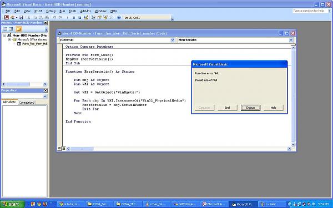Click the Design Mode toolbar icon

pyautogui.click(x=86, y=17)
